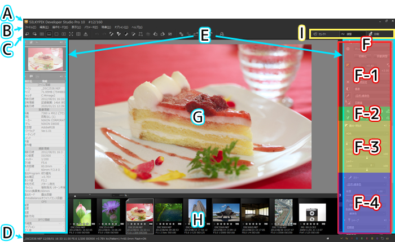
Task: Open the 表示(V) menu
Action: click(76, 27)
